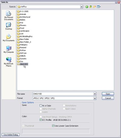Click the Use Adobe Dialog button
Screen dimensions: 121x138
pos(11,135)
